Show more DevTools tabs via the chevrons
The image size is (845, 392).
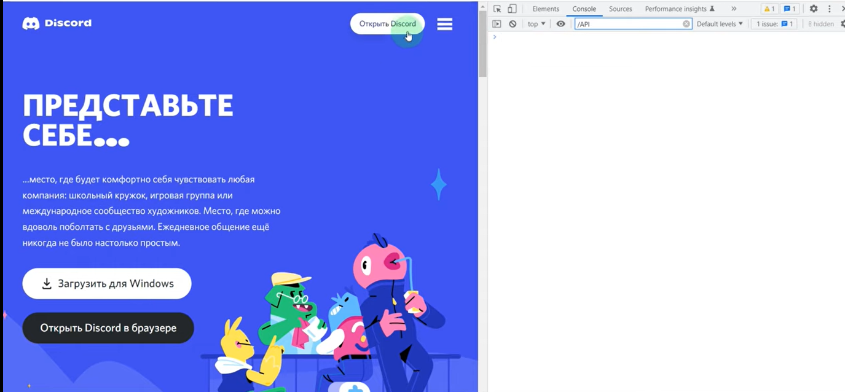(x=734, y=9)
